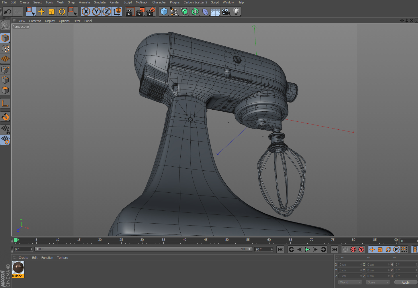Click the X position input field
The image size is (418, 288).
(x=350, y=265)
